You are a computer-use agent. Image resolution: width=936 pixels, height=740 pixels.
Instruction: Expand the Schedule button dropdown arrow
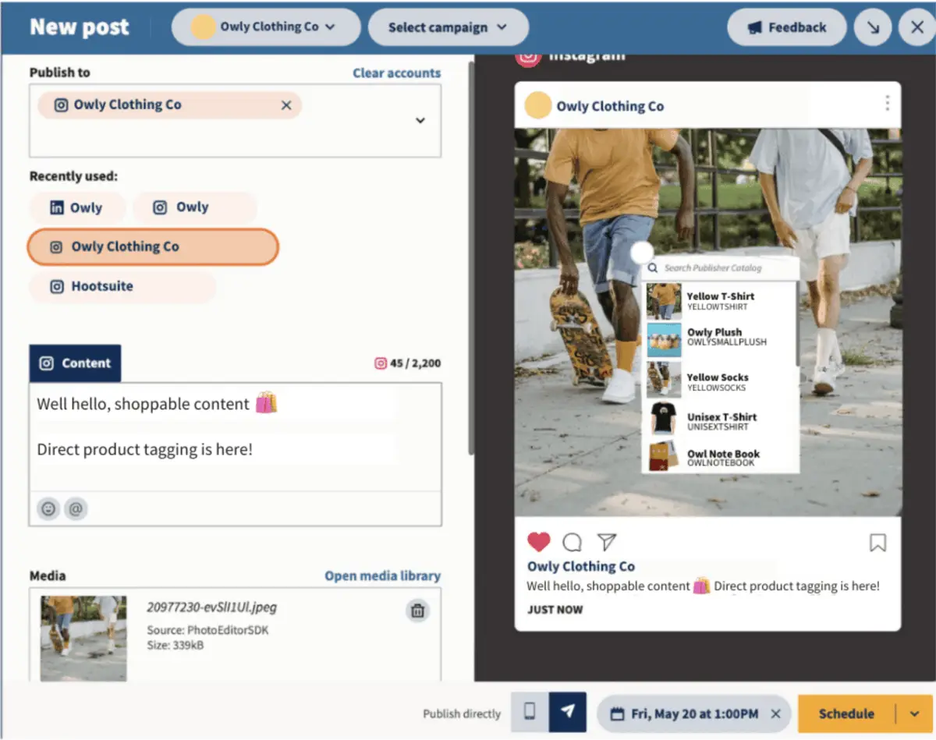pyautogui.click(x=914, y=713)
